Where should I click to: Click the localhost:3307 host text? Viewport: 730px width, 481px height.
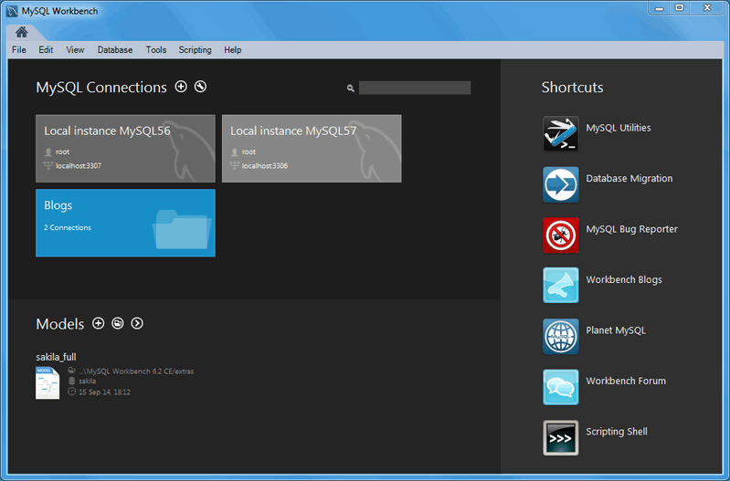79,165
